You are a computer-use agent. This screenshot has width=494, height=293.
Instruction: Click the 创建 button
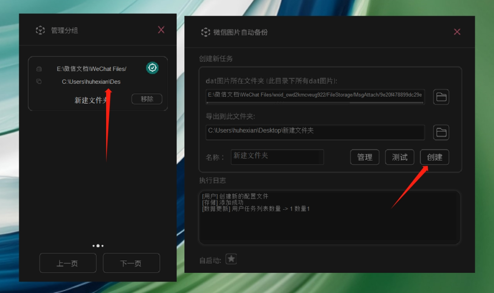tap(435, 157)
